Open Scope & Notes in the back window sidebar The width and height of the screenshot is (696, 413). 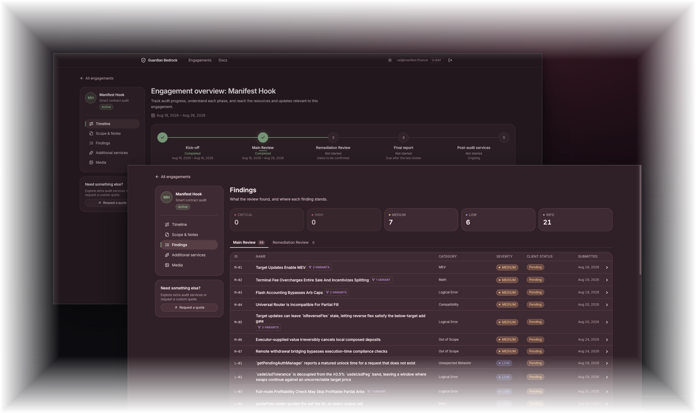112,133
